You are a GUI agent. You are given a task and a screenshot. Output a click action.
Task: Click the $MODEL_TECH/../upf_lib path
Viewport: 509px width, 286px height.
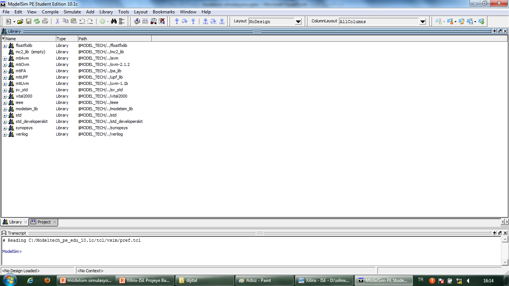point(100,77)
